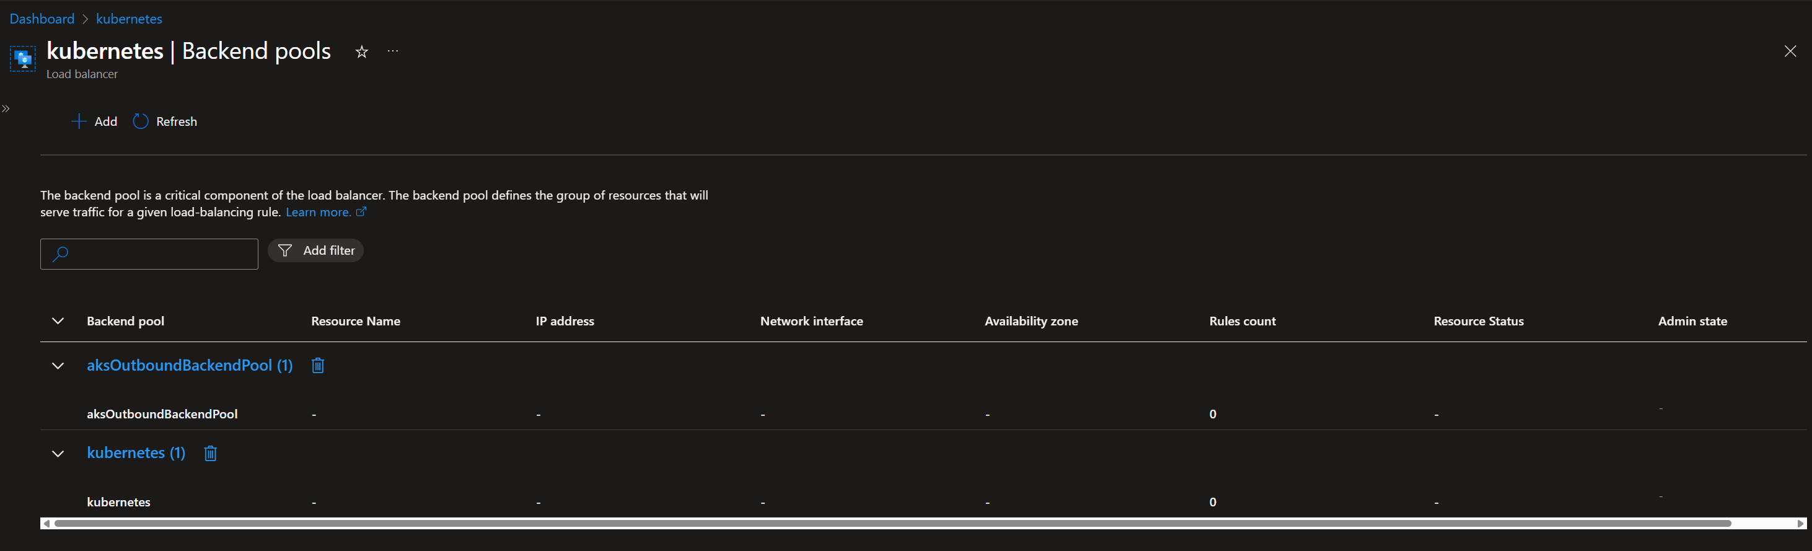Click the scrollbar right arrow
Viewport: 1812px width, 551px height.
tap(1800, 524)
